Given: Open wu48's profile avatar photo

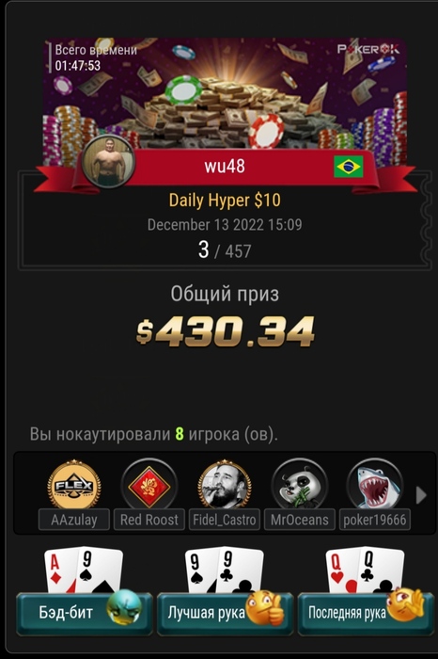Looking at the screenshot, I should point(109,162).
